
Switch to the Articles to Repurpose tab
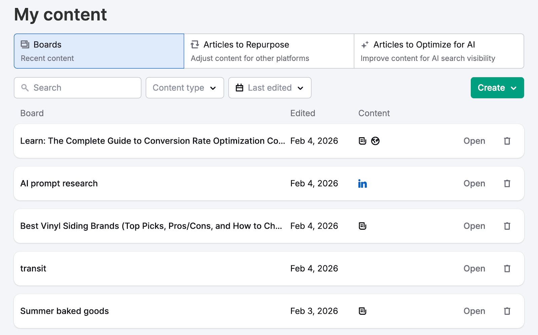click(x=269, y=51)
